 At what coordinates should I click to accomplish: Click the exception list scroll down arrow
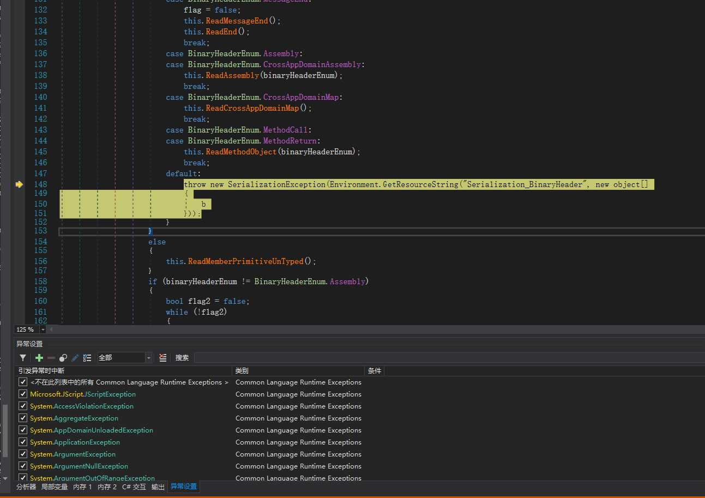[x=5, y=478]
